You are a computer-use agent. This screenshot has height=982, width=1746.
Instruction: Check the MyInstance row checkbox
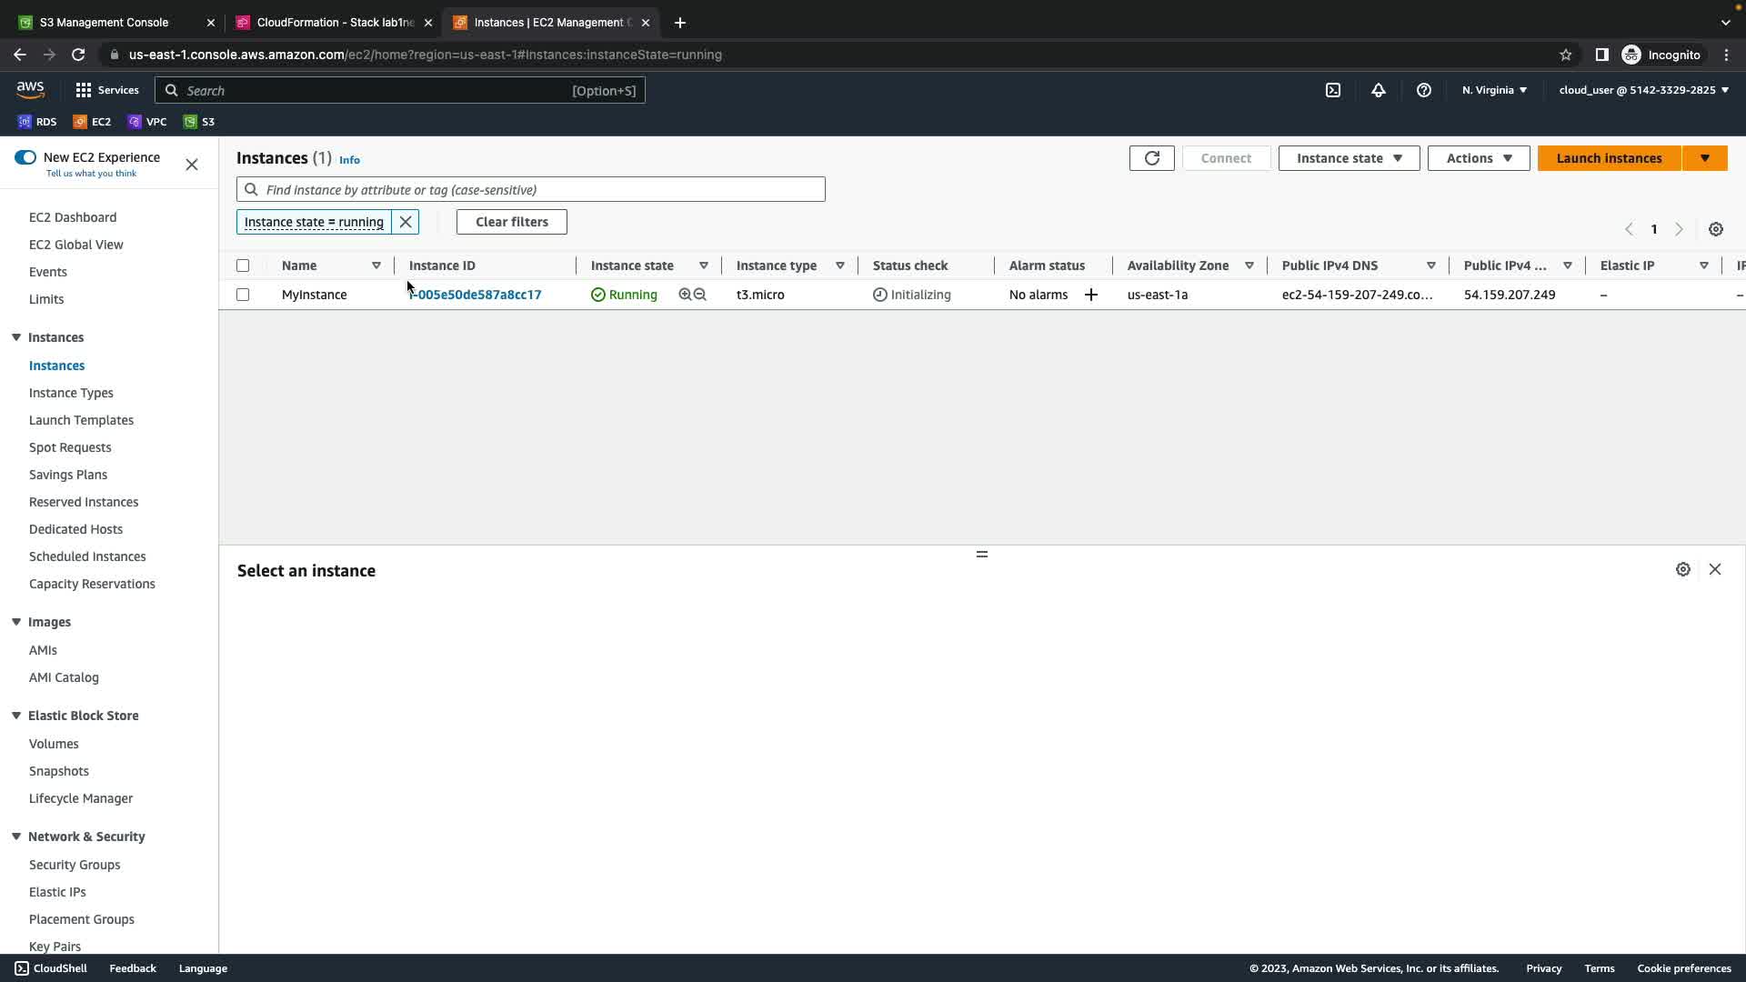[x=243, y=295]
